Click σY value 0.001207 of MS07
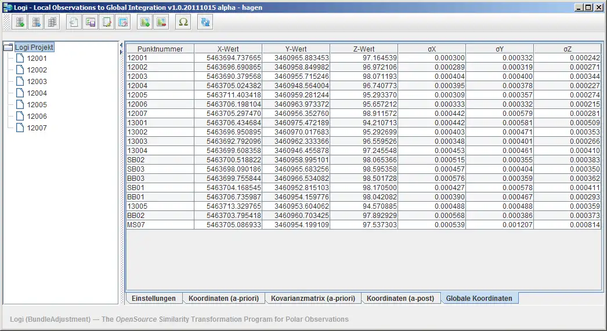Viewport: 607px width, 331px height. click(500, 225)
